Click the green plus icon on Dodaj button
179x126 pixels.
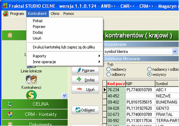click(79, 79)
